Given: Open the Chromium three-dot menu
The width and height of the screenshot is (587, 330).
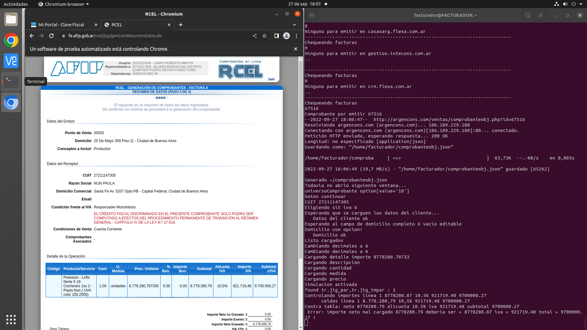Looking at the screenshot, I should point(296,36).
